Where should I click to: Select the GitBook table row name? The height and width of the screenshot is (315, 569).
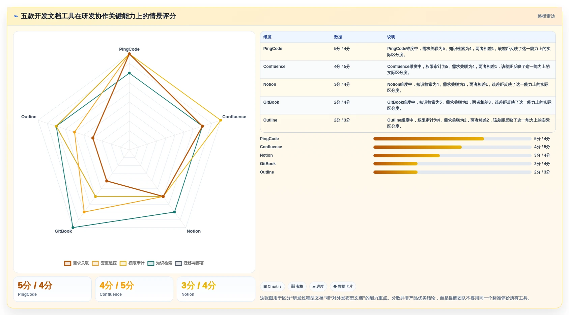271,102
